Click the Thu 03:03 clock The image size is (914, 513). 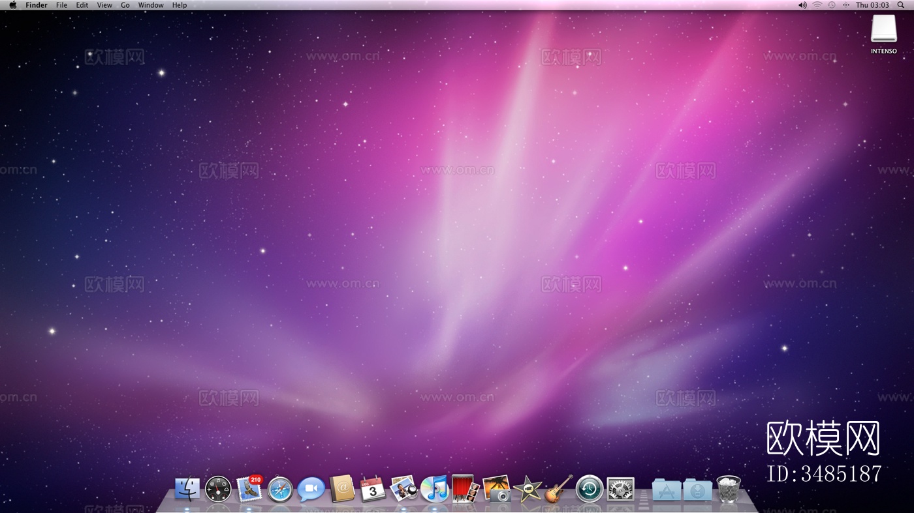(x=872, y=5)
